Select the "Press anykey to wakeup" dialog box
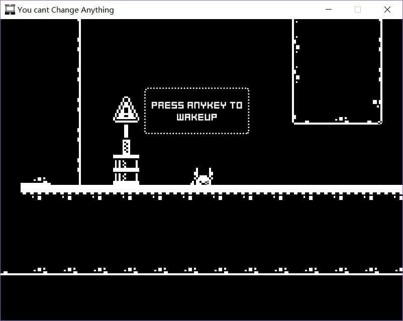The height and width of the screenshot is (321, 403). pos(197,111)
